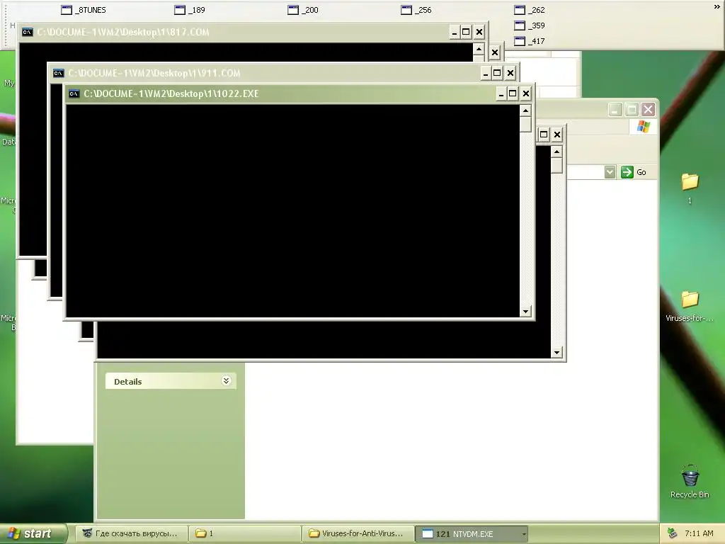Open system menu icon of 911.COM window

pyautogui.click(x=58, y=73)
